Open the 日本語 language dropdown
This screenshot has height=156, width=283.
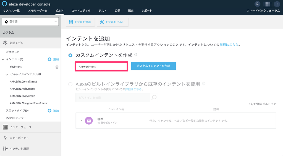30,21
